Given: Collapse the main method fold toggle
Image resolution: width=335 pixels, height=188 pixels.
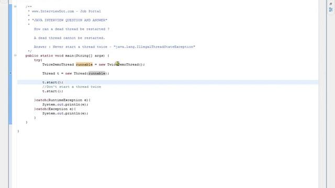Looking at the screenshot, I should coord(15,55).
